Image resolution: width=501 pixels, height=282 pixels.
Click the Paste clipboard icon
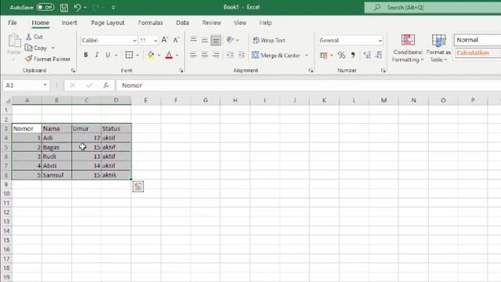(14, 41)
